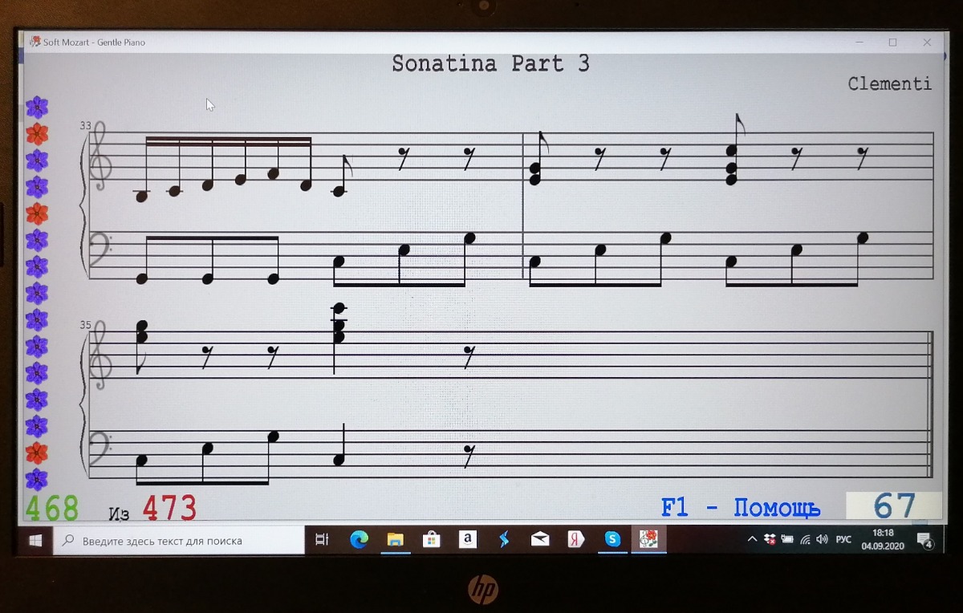The width and height of the screenshot is (963, 613).
Task: Click the word Из between the scores
Action: click(x=119, y=513)
